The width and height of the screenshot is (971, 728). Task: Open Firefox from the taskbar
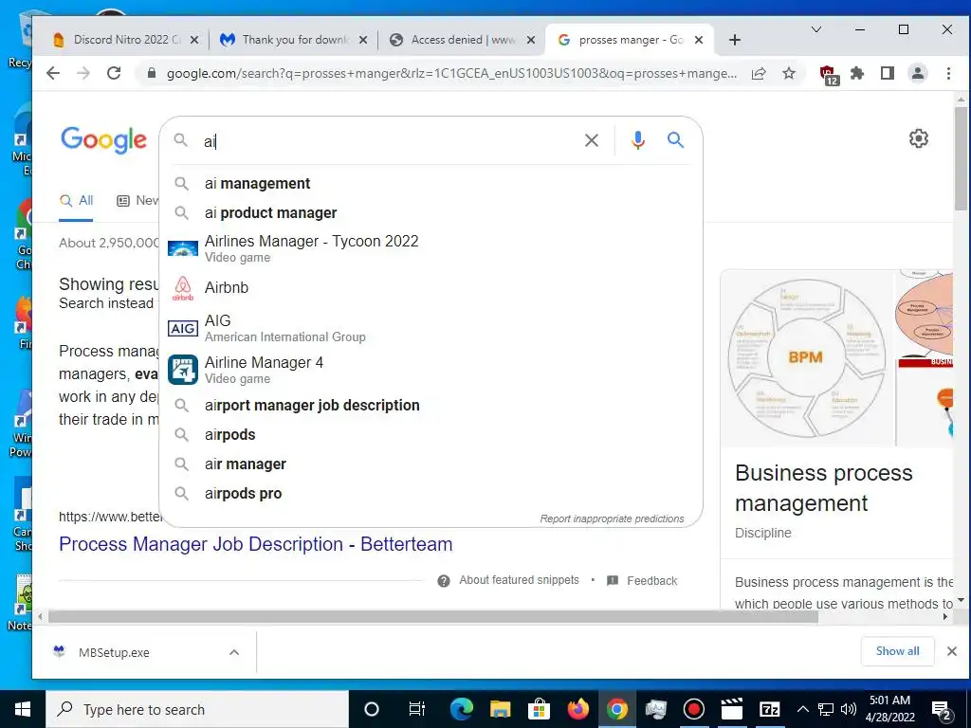577,709
